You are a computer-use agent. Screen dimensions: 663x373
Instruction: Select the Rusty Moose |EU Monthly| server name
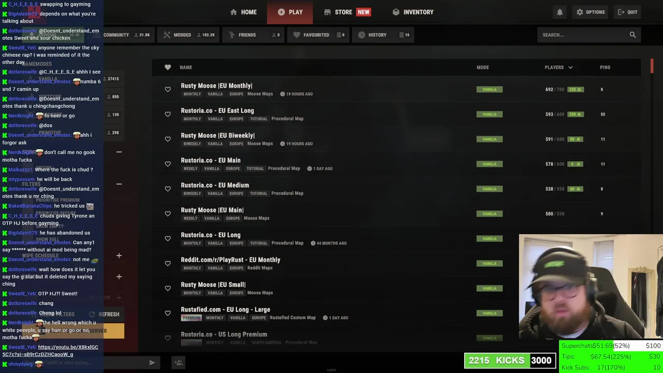[x=217, y=86]
